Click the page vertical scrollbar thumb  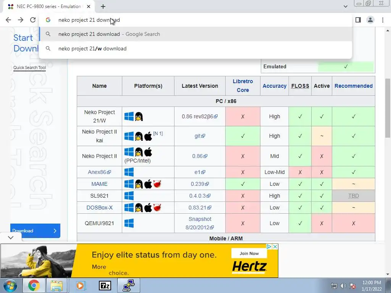pyautogui.click(x=388, y=108)
